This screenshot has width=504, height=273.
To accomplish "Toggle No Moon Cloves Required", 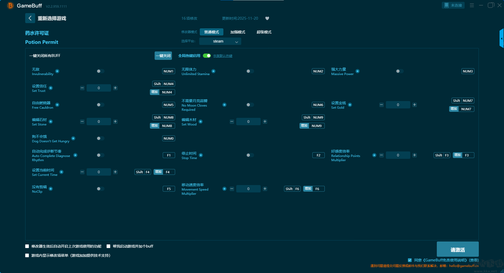I will pyautogui.click(x=250, y=105).
